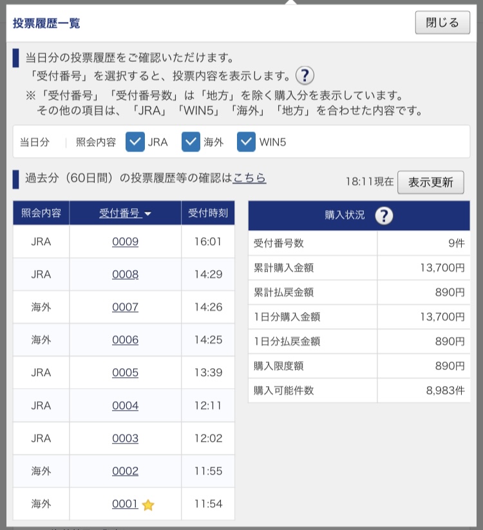Sort by 受付番号 column header
Viewport: 483px width, 530px height.
125,213
